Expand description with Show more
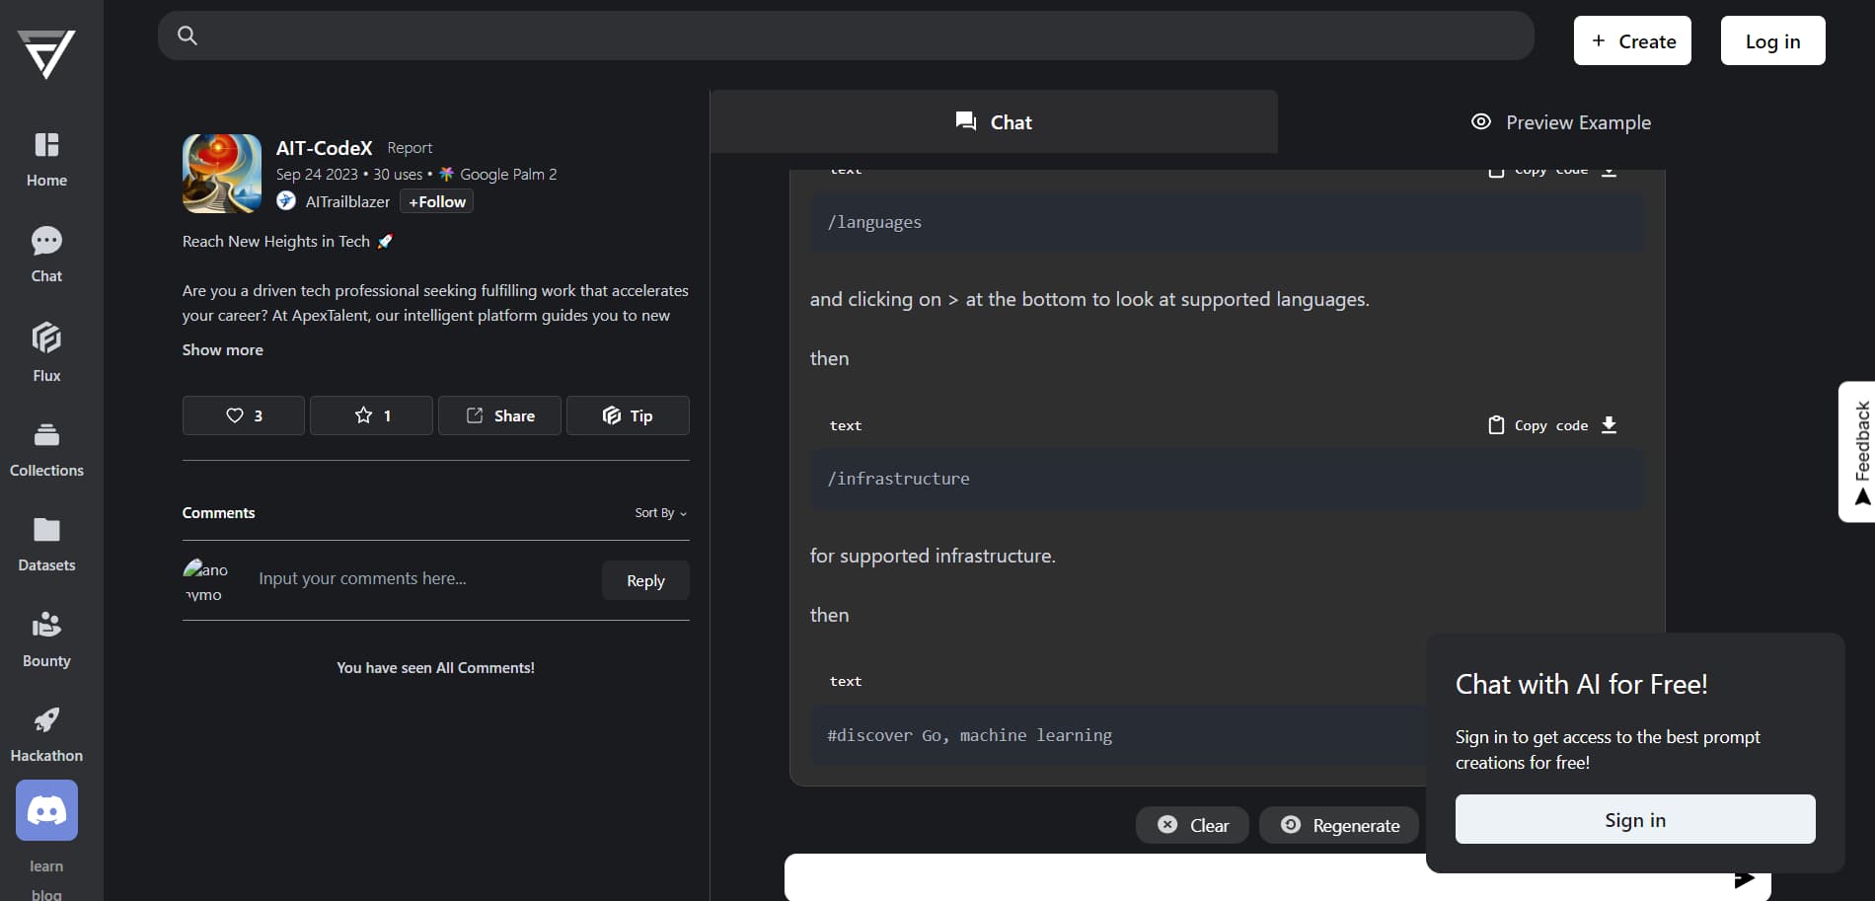Screen dimensions: 1875x901 222,349
